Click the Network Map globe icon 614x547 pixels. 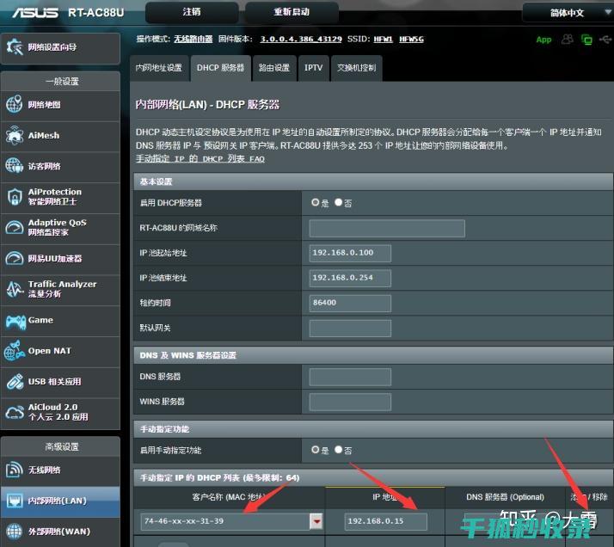coord(15,105)
